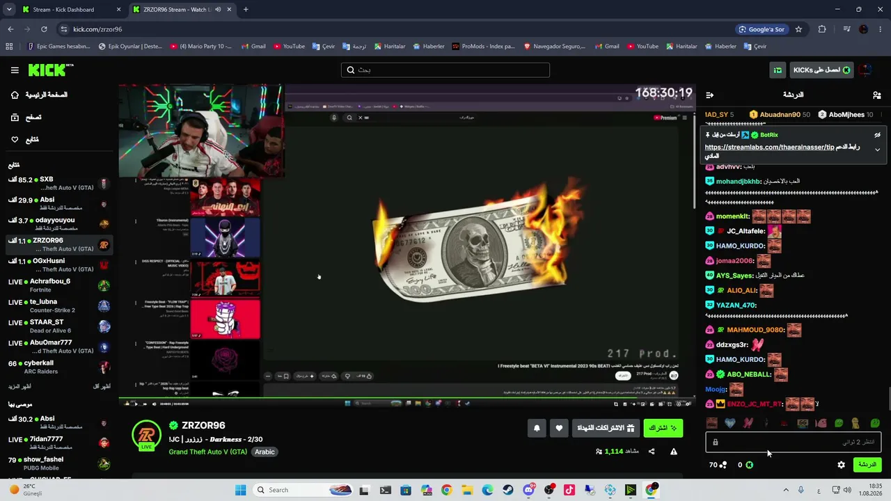Open Epic Games bookmark
891x501 pixels.
pyautogui.click(x=59, y=47)
